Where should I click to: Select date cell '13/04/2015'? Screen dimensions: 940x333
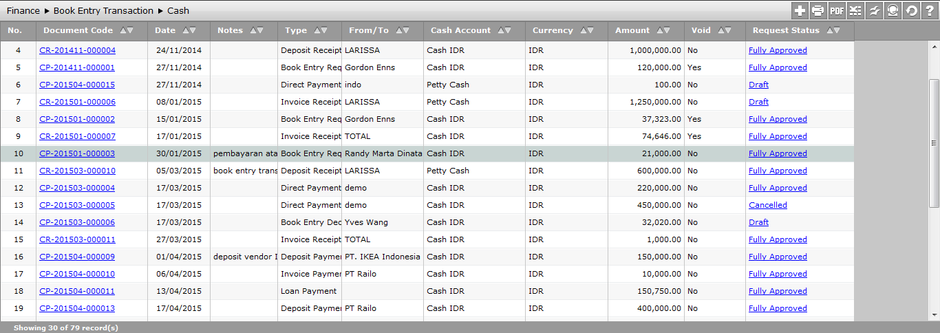pyautogui.click(x=179, y=291)
